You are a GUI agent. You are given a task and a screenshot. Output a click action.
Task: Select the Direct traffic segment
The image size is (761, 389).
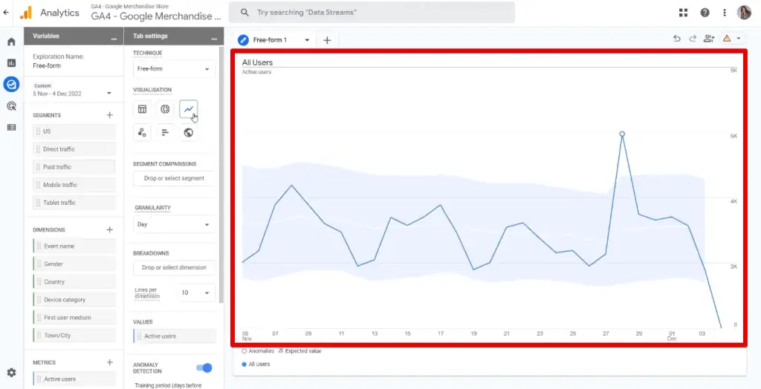click(74, 149)
